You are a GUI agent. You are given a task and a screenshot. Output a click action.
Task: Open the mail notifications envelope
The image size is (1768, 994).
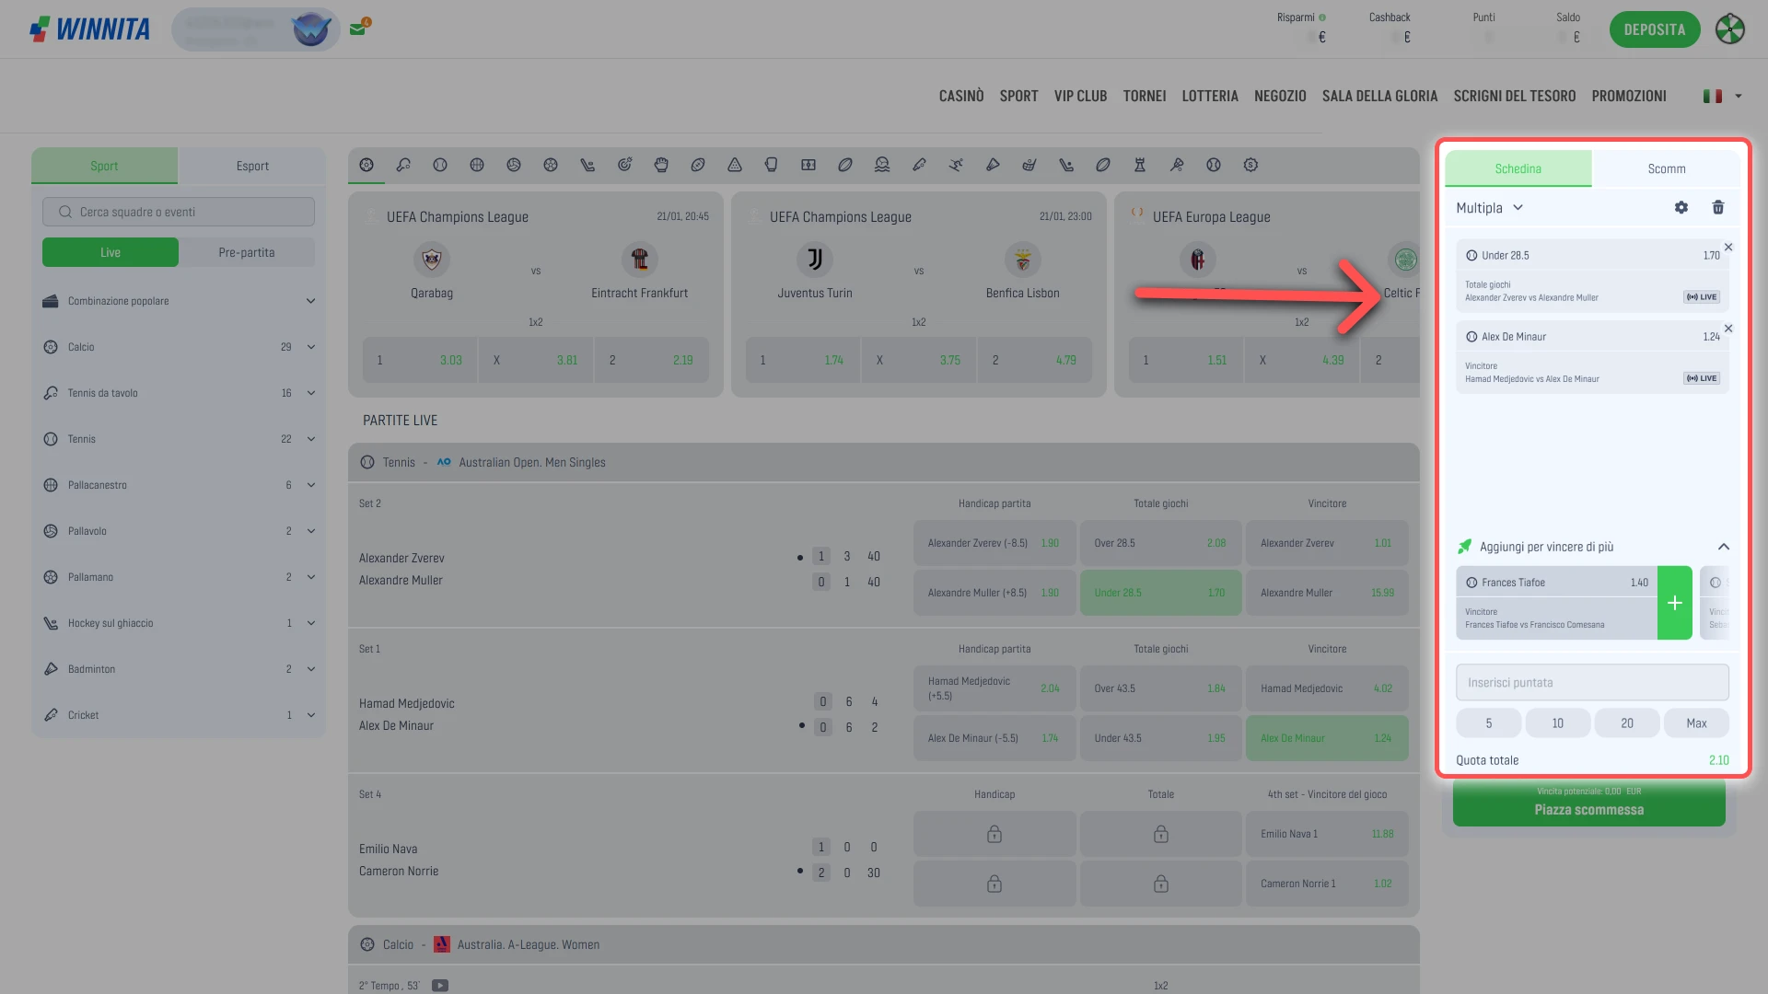358,29
